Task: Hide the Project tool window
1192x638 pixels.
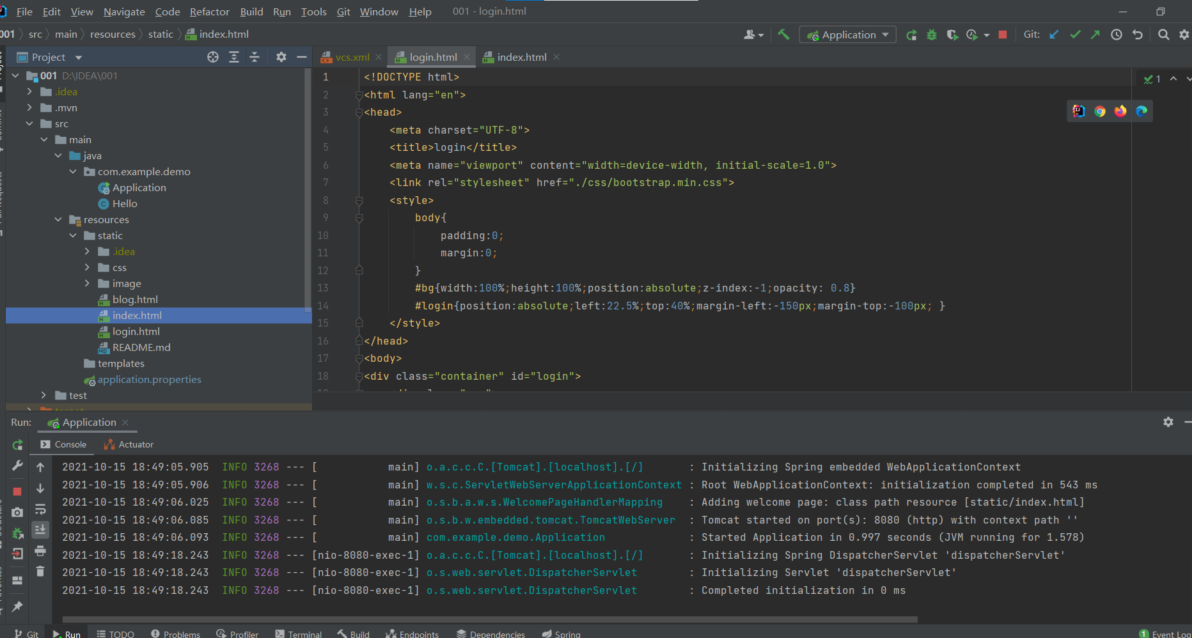Action: click(302, 57)
